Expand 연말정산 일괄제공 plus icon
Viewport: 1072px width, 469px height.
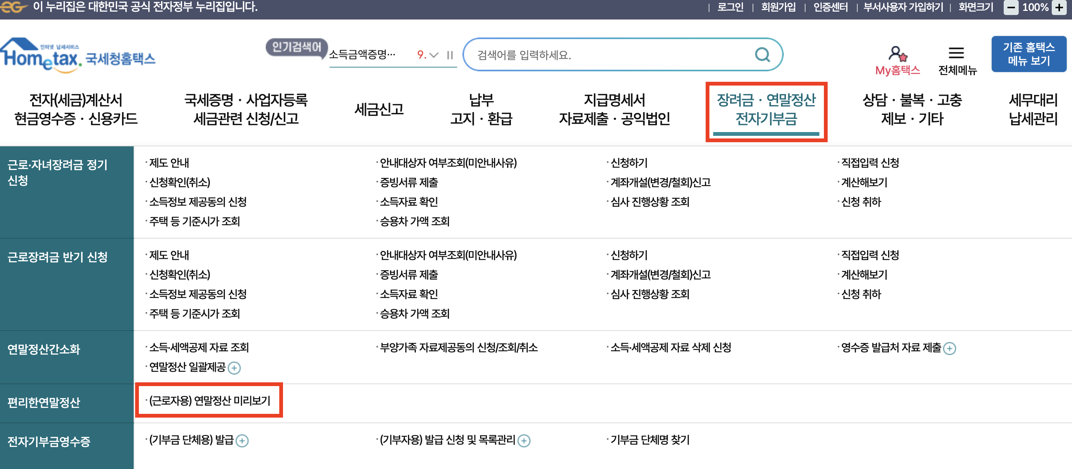(234, 368)
